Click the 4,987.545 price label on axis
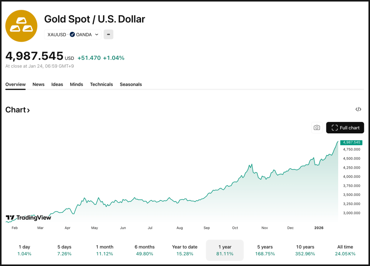Image resolution: width=370 pixels, height=266 pixels. [x=351, y=142]
